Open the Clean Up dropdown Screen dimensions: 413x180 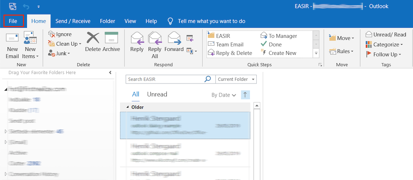[x=65, y=44]
